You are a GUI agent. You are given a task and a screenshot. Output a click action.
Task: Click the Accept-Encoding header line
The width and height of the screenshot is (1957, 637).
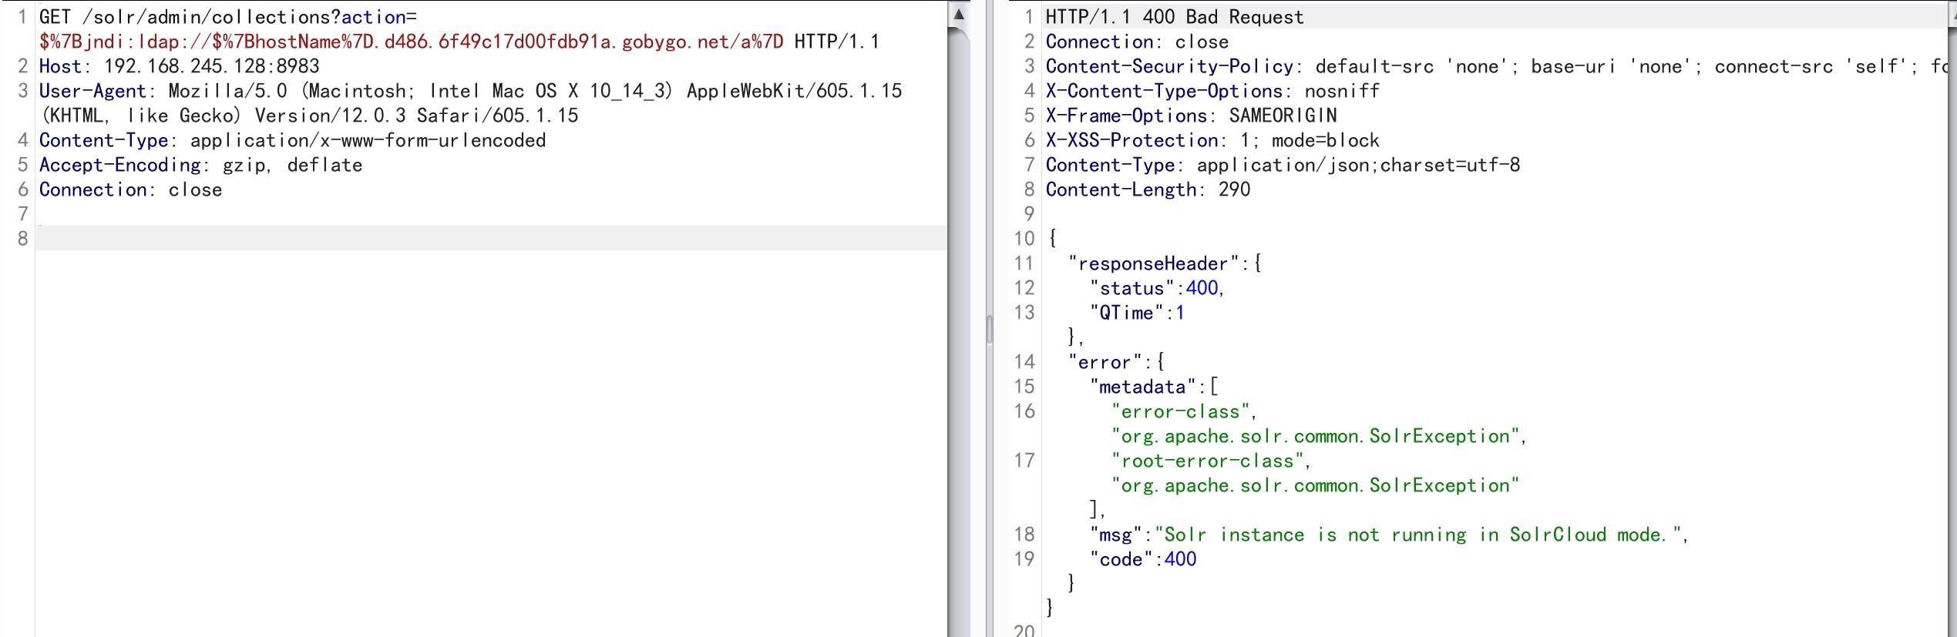click(x=201, y=165)
